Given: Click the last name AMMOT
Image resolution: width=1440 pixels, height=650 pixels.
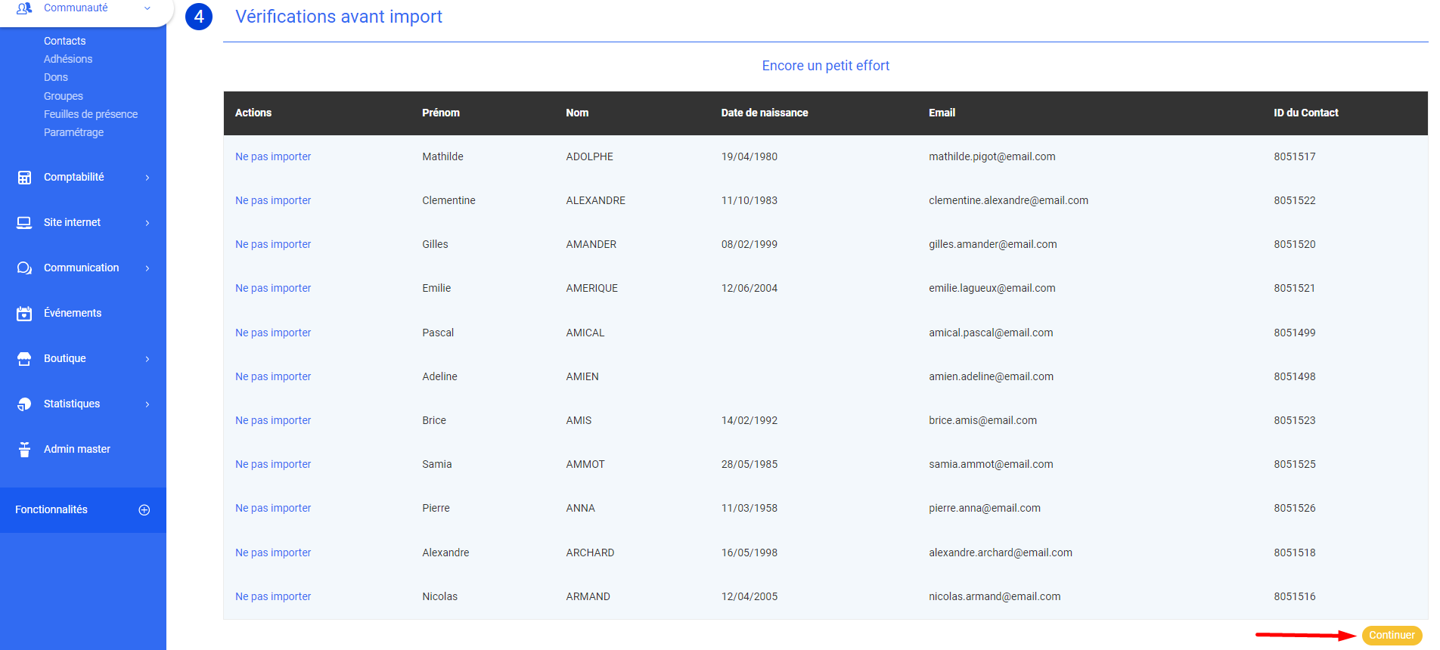Looking at the screenshot, I should [585, 464].
